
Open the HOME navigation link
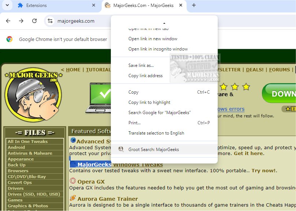pyautogui.click(x=73, y=69)
